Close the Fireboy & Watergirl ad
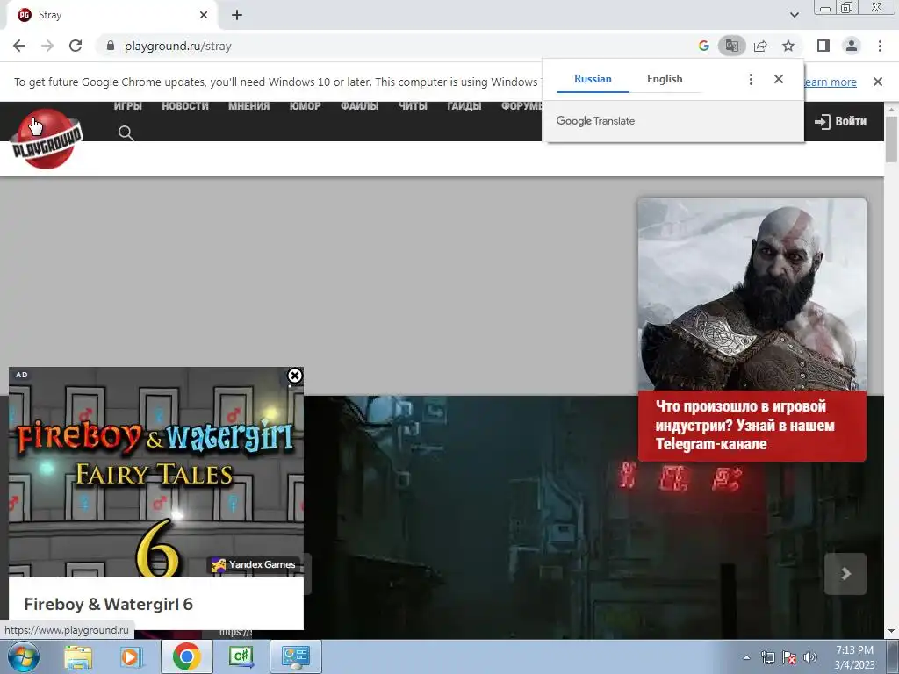Viewport: 899px width, 674px height. pos(295,376)
